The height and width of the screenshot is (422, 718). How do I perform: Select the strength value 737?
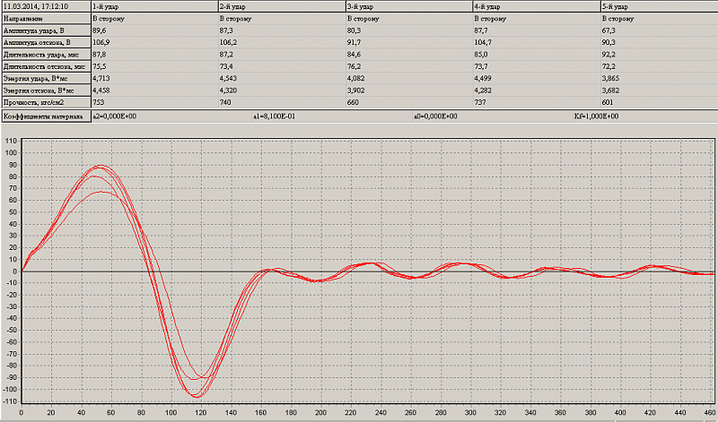point(480,102)
